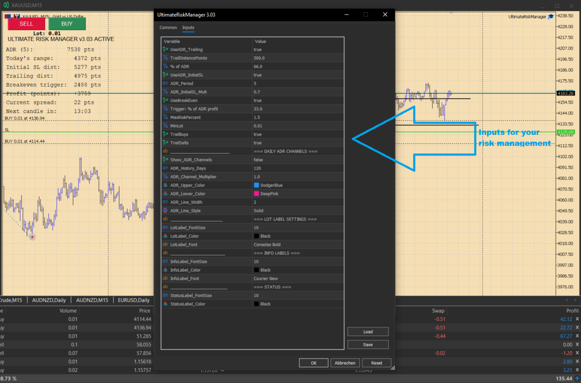This screenshot has width=581, height=383.
Task: Click the Swap column header in trade table
Action: 438,311
